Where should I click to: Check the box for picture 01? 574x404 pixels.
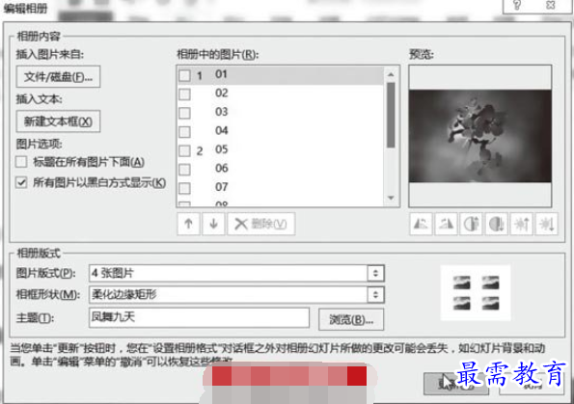[x=184, y=76]
